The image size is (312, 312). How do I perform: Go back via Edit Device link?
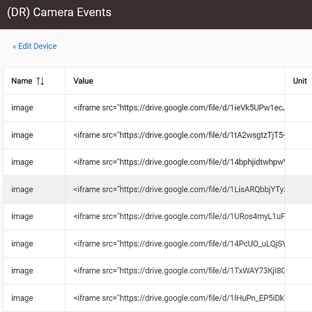(34, 46)
